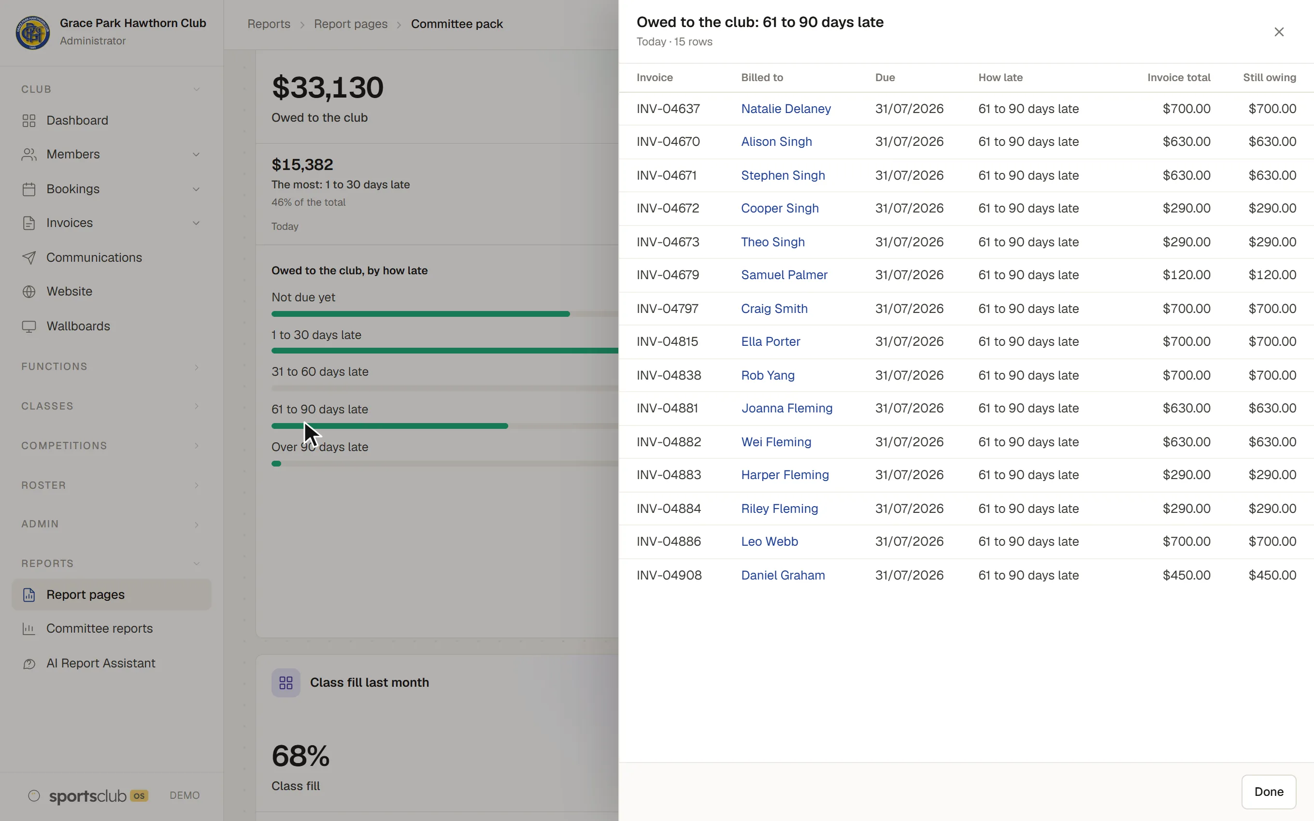Click the Report pages breadcrumb link
The width and height of the screenshot is (1314, 821).
pyautogui.click(x=351, y=24)
